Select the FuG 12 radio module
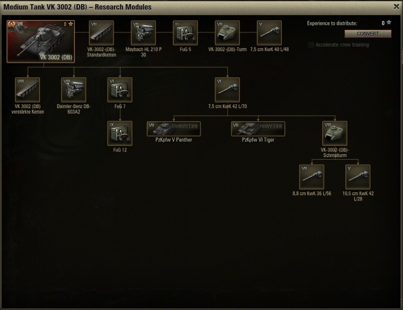403x310 pixels. [120, 133]
